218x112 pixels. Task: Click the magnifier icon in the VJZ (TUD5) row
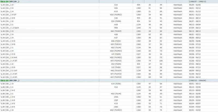click(1, 67)
